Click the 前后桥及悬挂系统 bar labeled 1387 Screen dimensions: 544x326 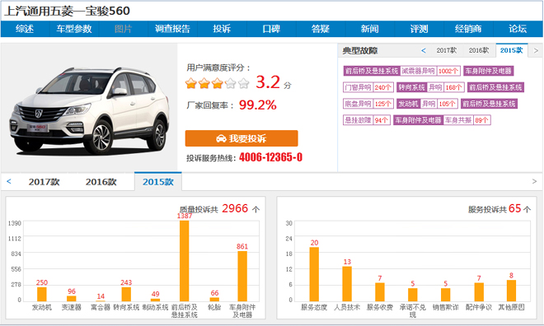[x=185, y=261]
